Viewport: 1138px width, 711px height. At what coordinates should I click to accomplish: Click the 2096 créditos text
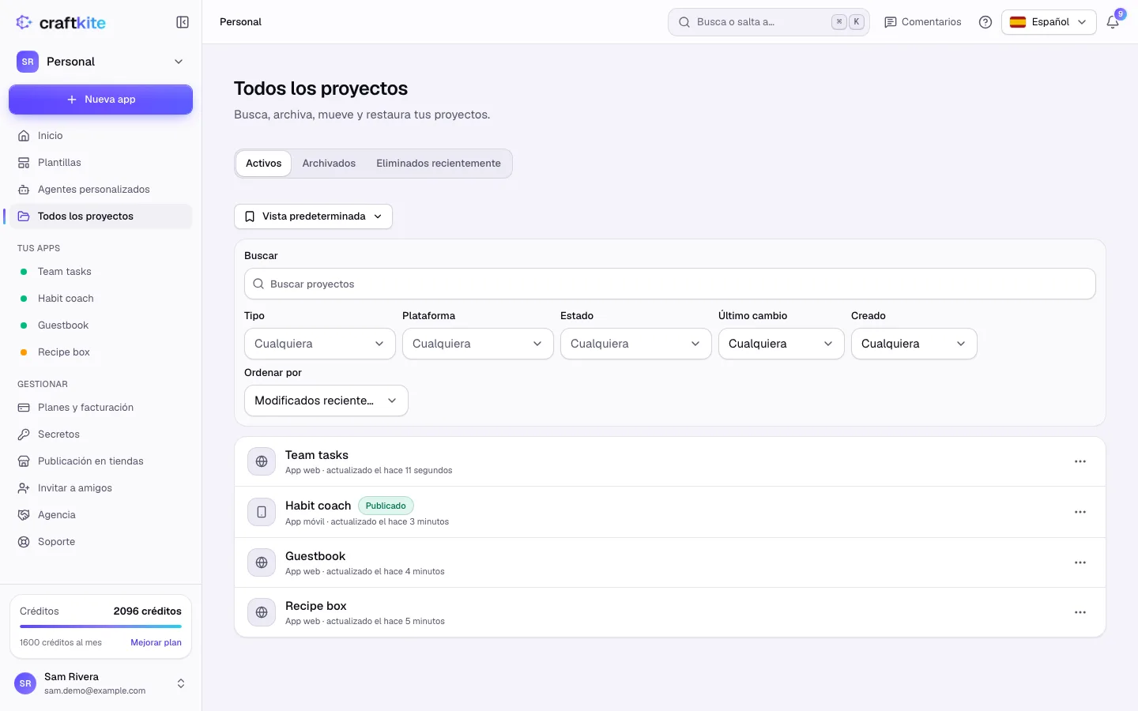point(147,611)
